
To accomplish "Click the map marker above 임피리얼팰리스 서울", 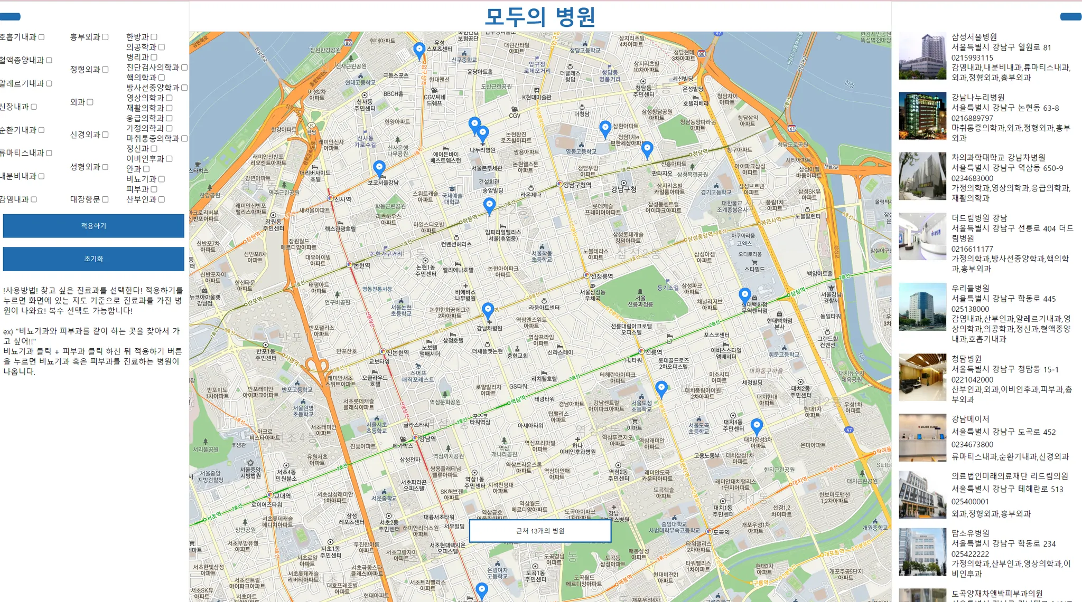I will tap(489, 205).
